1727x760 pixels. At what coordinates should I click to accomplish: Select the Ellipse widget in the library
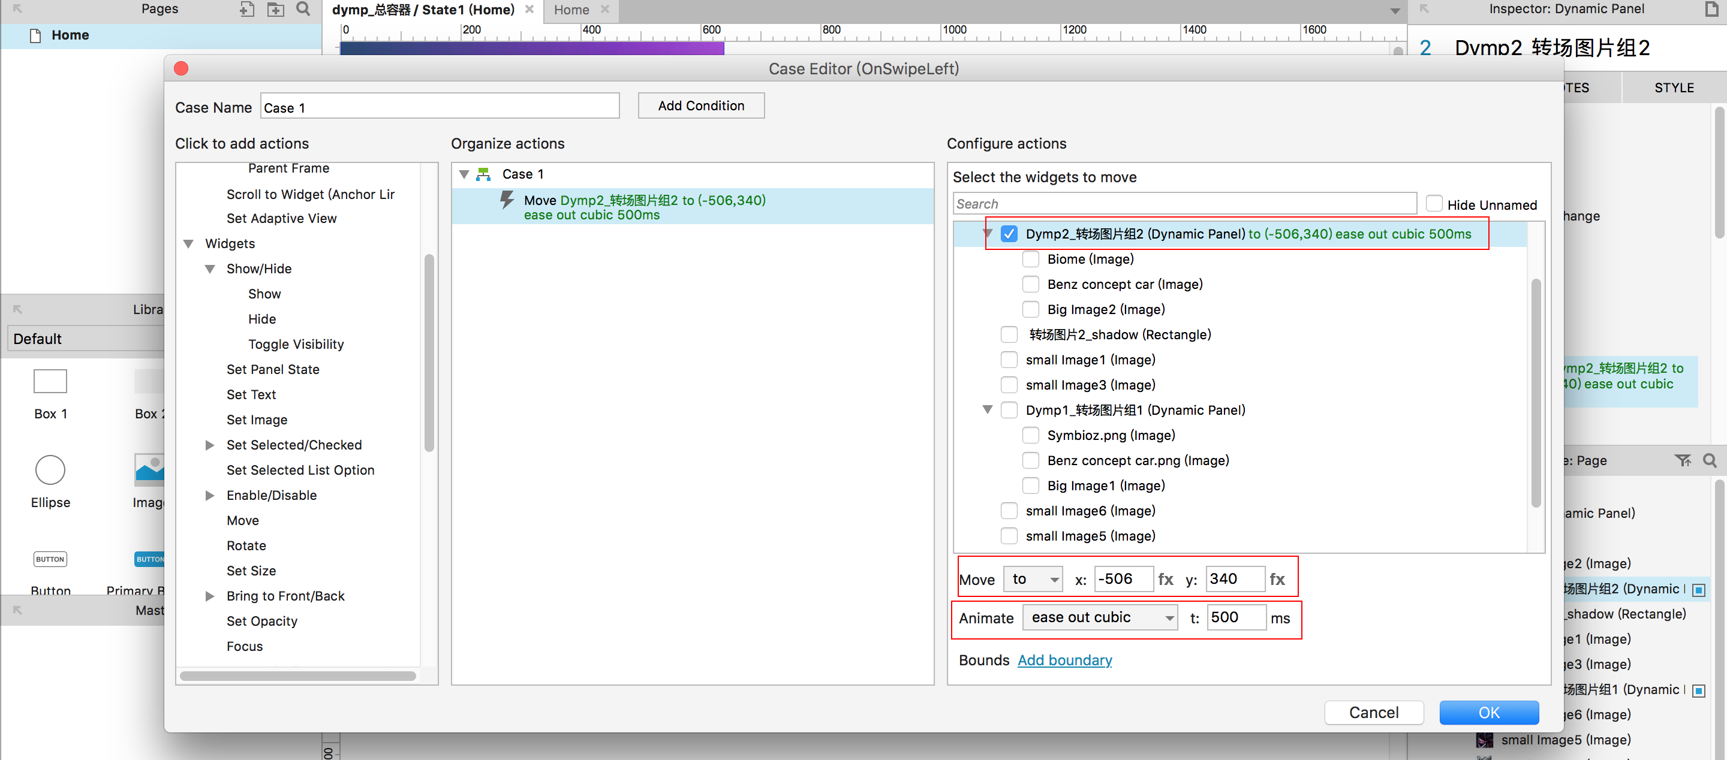pyautogui.click(x=50, y=470)
